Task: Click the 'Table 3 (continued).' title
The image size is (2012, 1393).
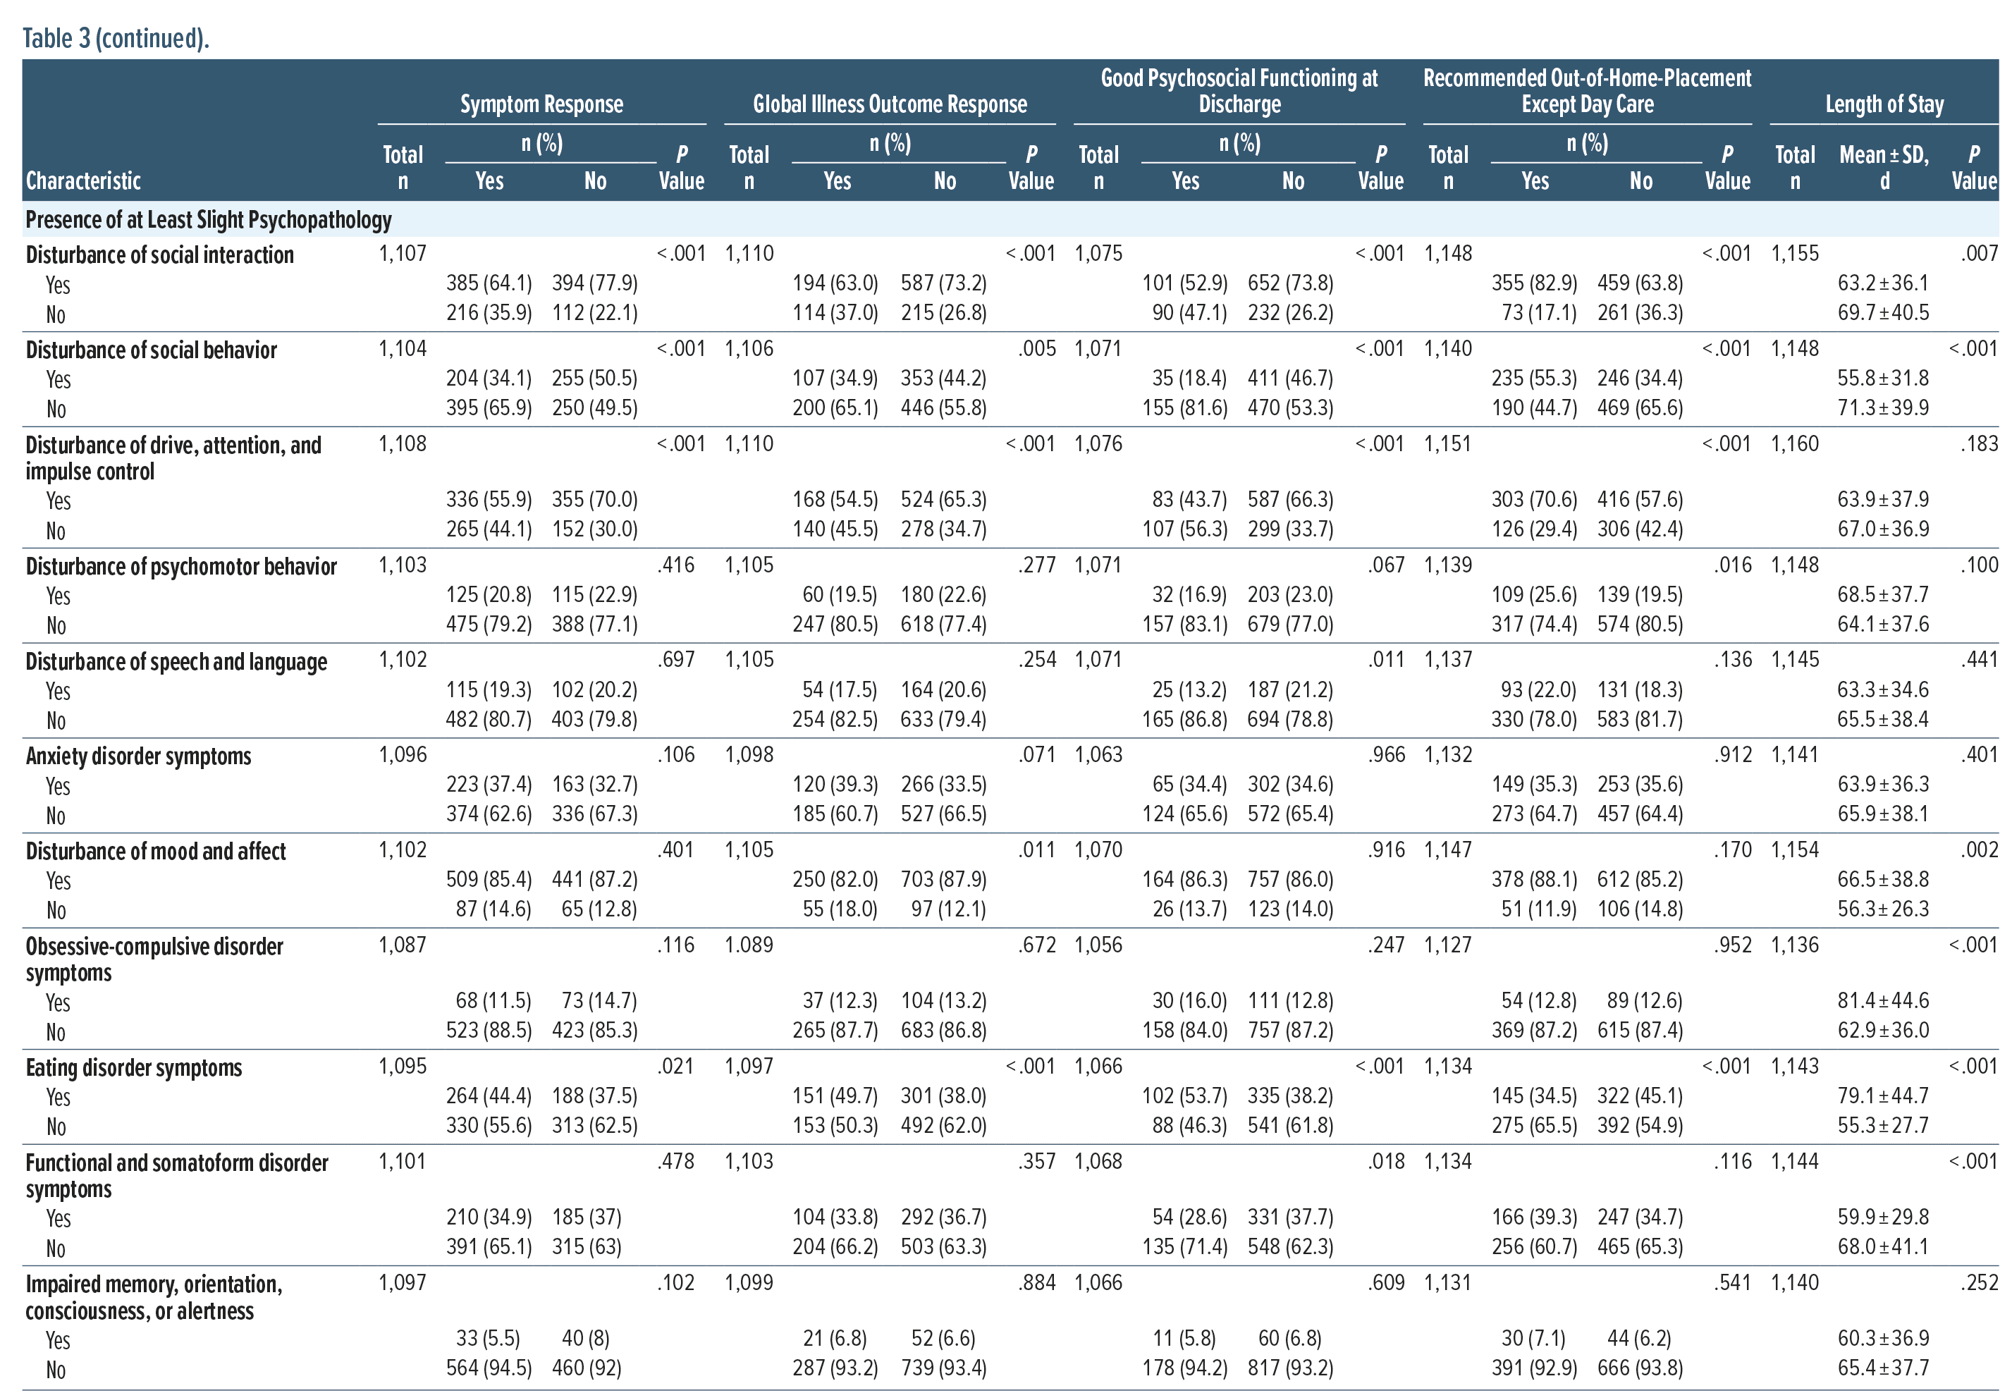Action: [x=115, y=38]
